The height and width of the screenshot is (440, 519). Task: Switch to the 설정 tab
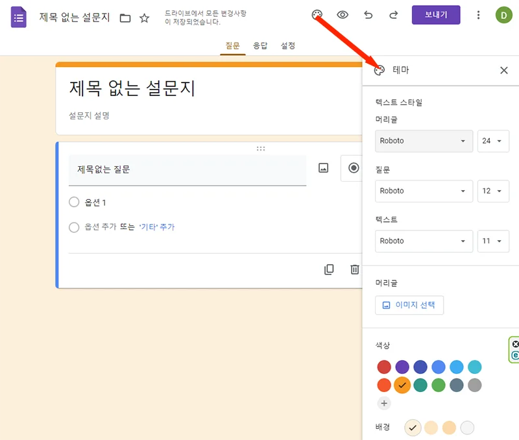point(288,45)
